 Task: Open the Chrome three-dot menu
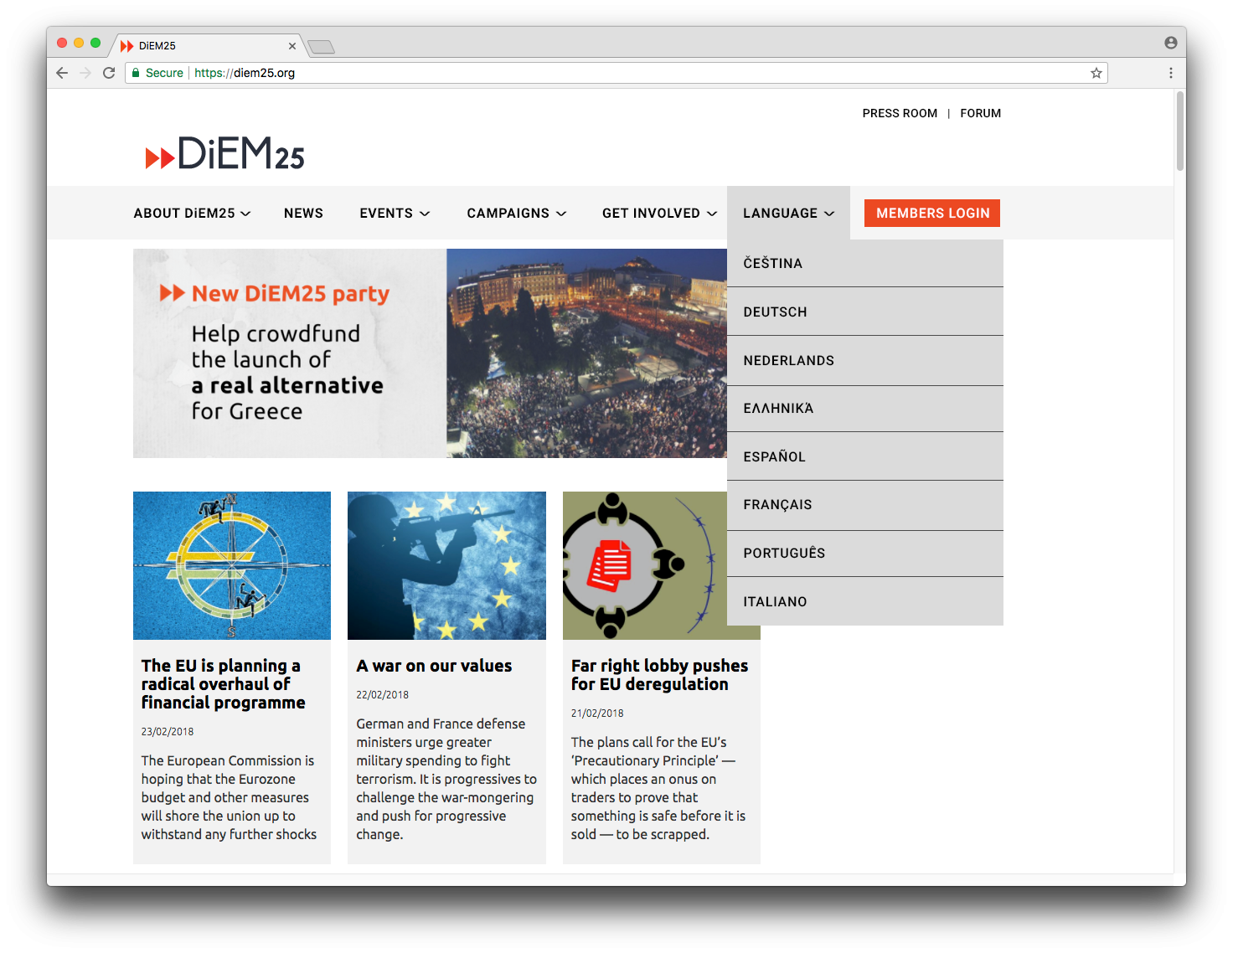[1170, 73]
